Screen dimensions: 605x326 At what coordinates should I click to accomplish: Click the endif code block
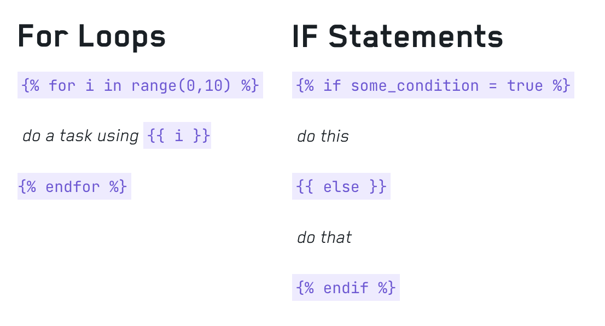point(346,287)
